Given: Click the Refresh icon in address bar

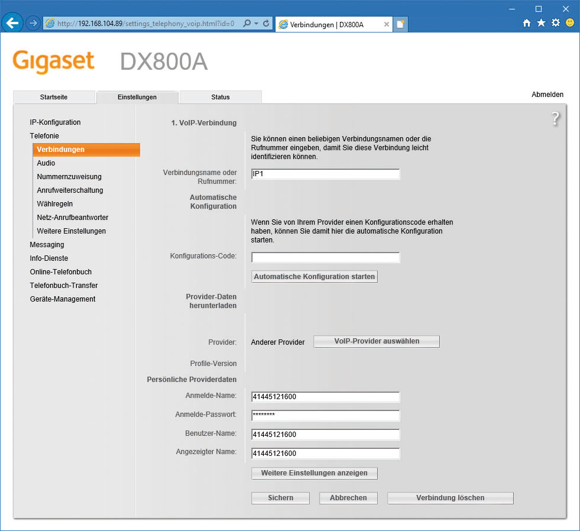Looking at the screenshot, I should [266, 23].
